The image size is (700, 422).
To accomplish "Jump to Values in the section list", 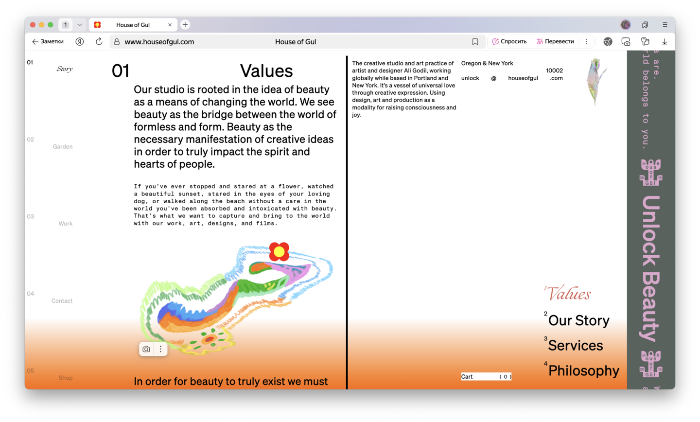I will coord(569,294).
